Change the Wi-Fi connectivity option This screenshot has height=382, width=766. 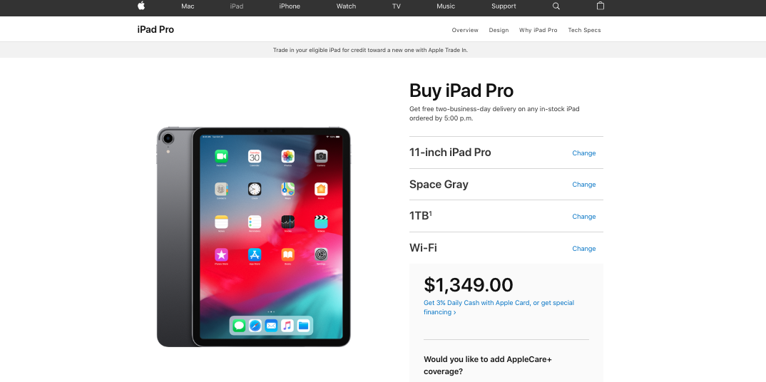[584, 249]
